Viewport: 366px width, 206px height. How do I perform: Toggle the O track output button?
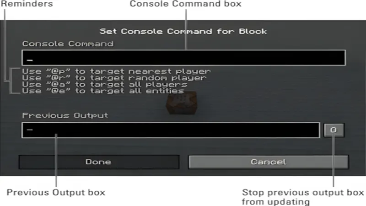click(334, 130)
